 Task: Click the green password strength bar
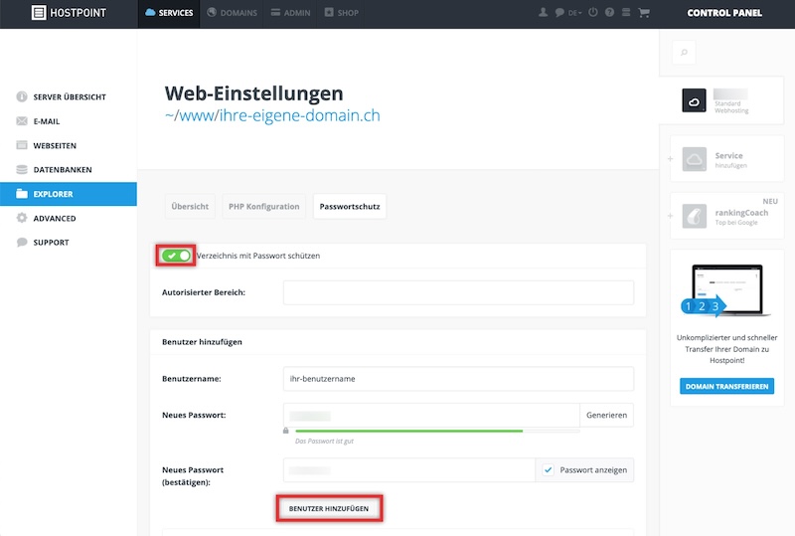pos(408,431)
